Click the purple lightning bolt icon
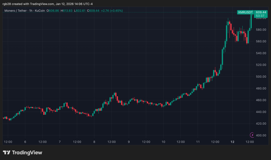 pos(252,135)
